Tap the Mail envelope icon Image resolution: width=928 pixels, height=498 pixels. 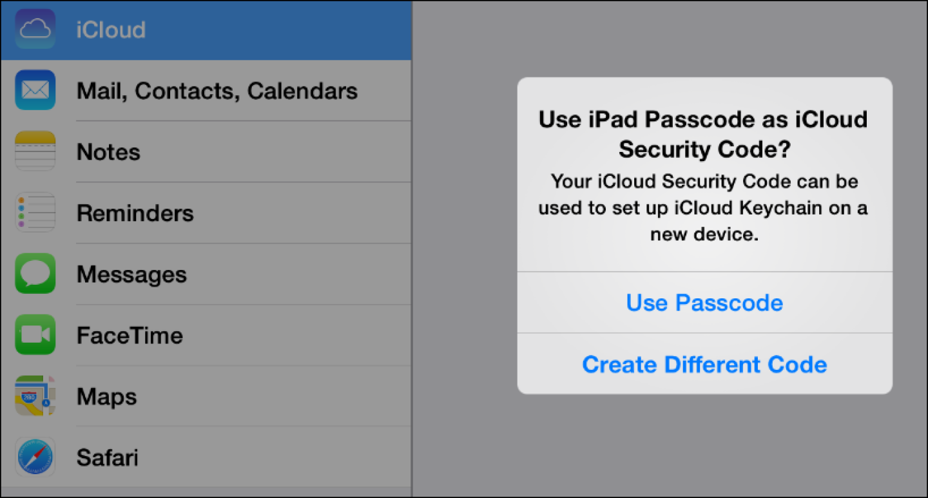tap(35, 90)
